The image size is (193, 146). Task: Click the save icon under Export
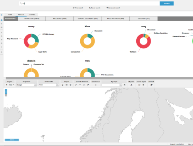tap(63, 85)
